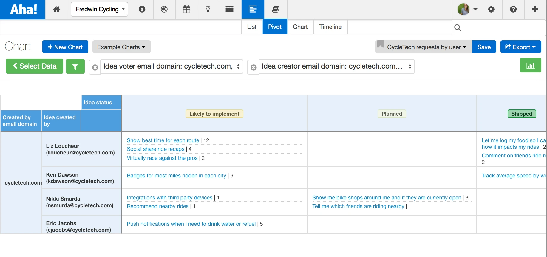This screenshot has width=547, height=257.
Task: Open the strategy target icon
Action: [164, 9]
